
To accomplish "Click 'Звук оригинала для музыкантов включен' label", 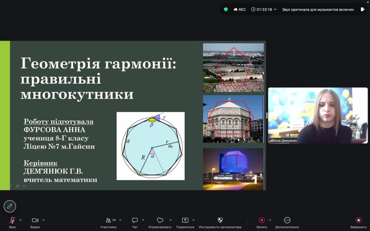I will point(318,9).
